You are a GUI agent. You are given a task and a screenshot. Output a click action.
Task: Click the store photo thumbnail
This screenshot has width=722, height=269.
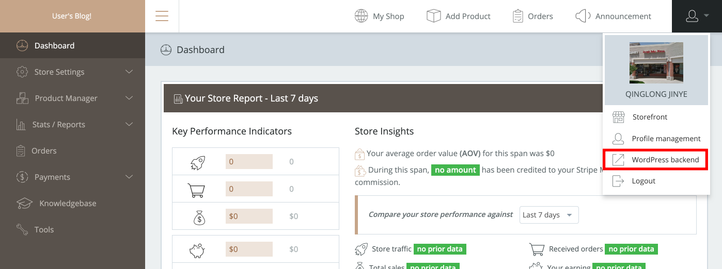tap(656, 63)
